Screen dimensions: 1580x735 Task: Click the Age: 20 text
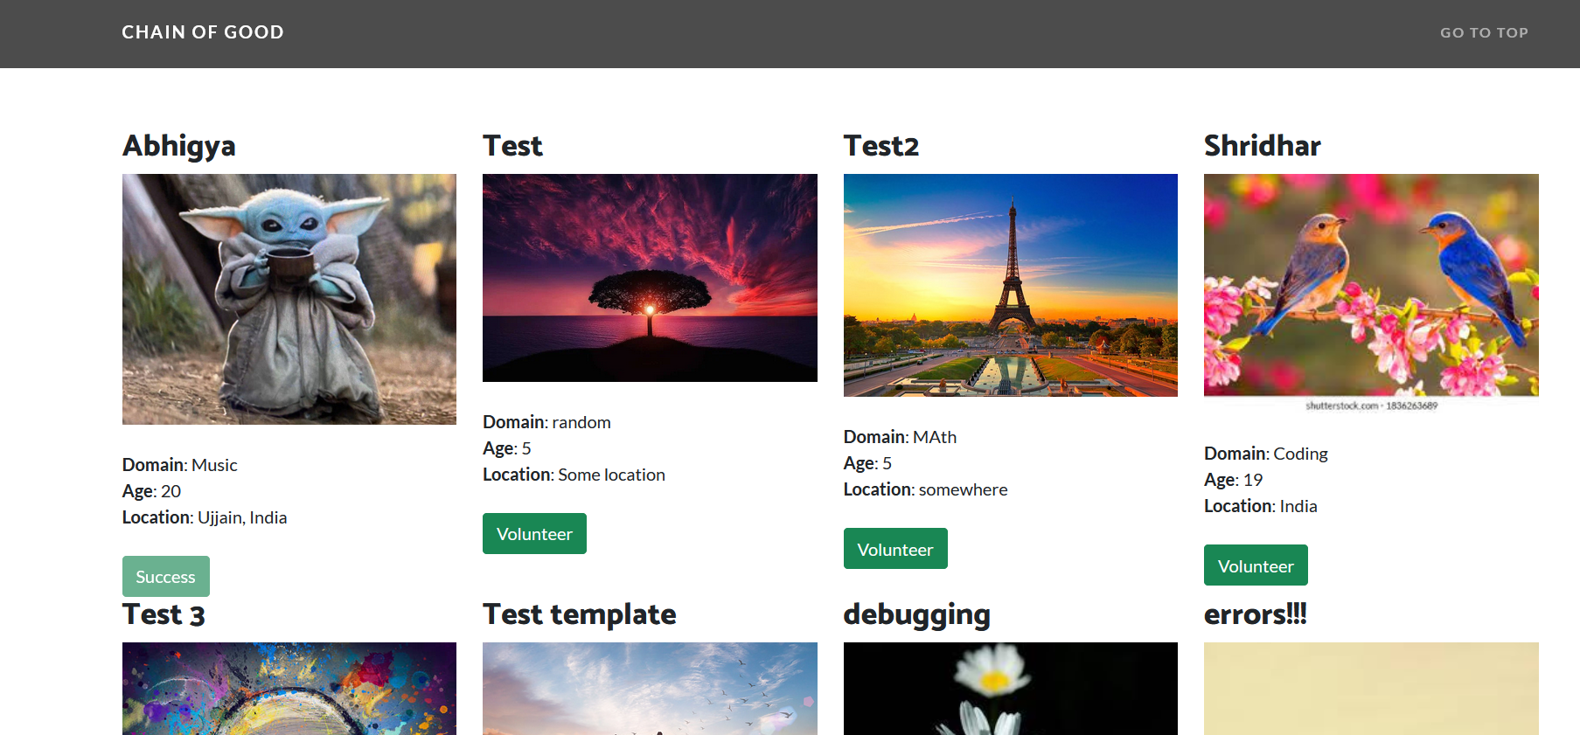coord(151,491)
